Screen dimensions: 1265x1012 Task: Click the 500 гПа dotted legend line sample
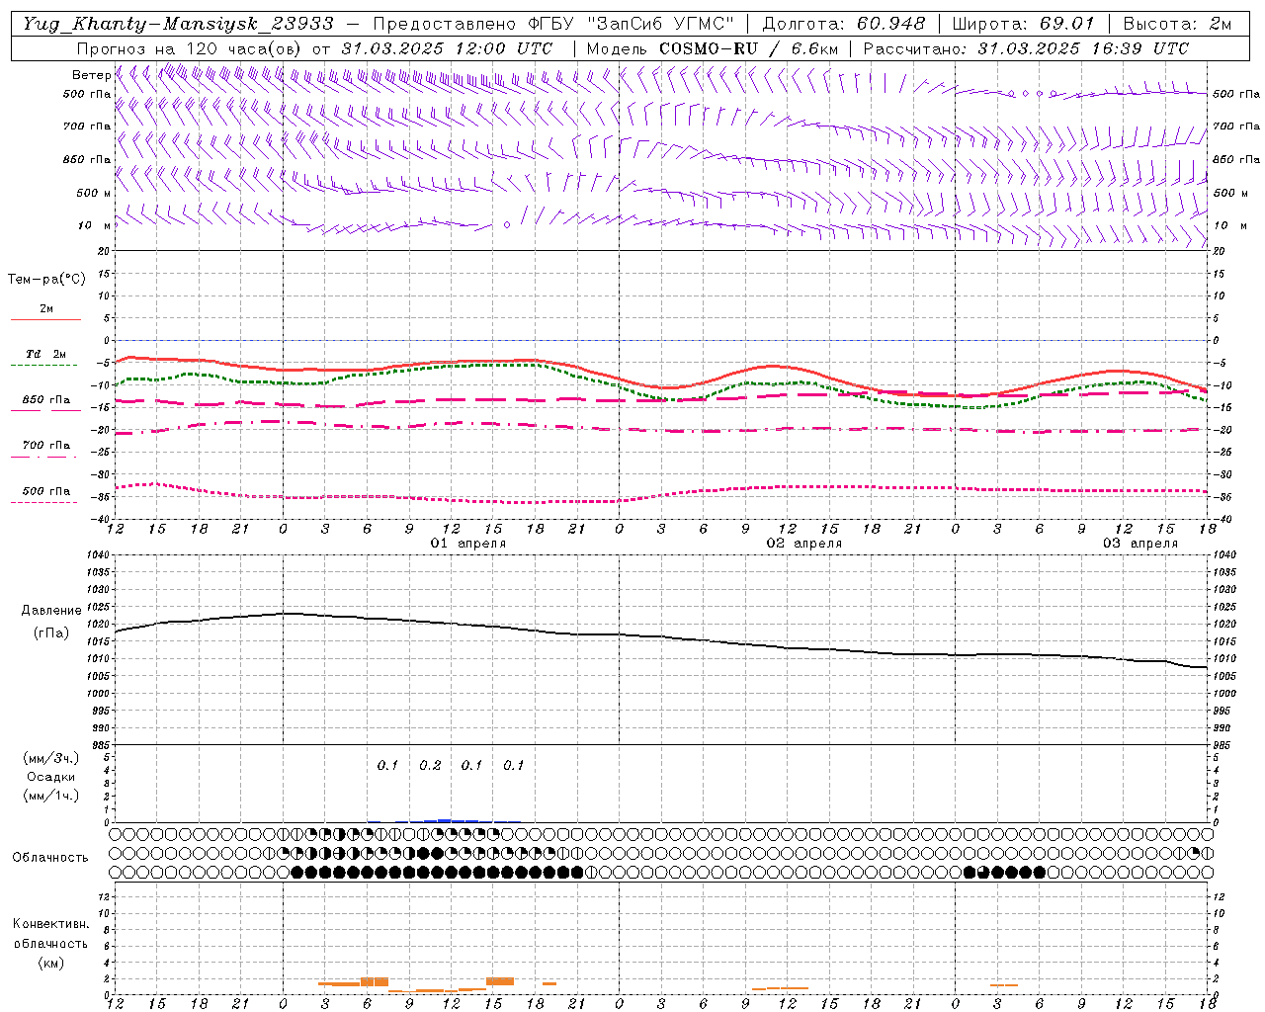[x=45, y=502]
